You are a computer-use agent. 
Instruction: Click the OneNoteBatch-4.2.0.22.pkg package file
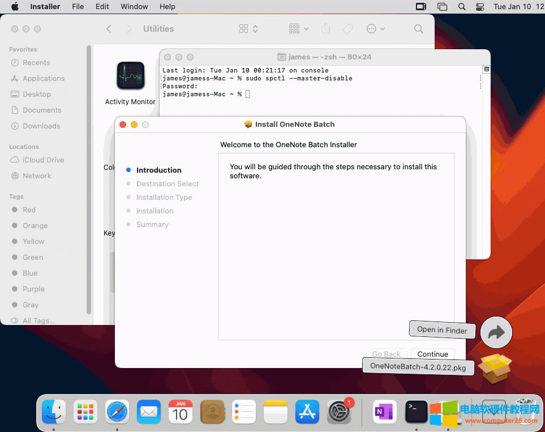pyautogui.click(x=418, y=366)
